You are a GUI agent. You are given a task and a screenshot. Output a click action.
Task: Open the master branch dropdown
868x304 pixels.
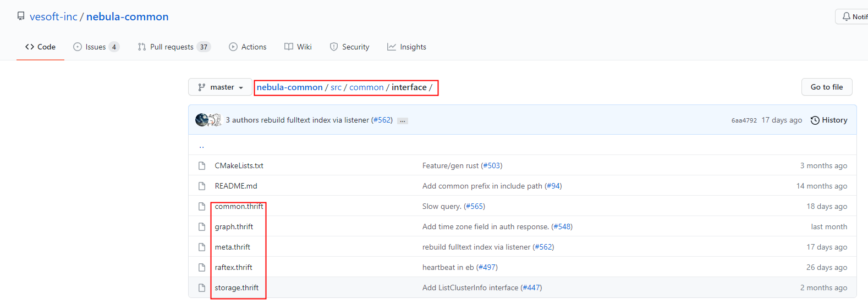click(220, 87)
